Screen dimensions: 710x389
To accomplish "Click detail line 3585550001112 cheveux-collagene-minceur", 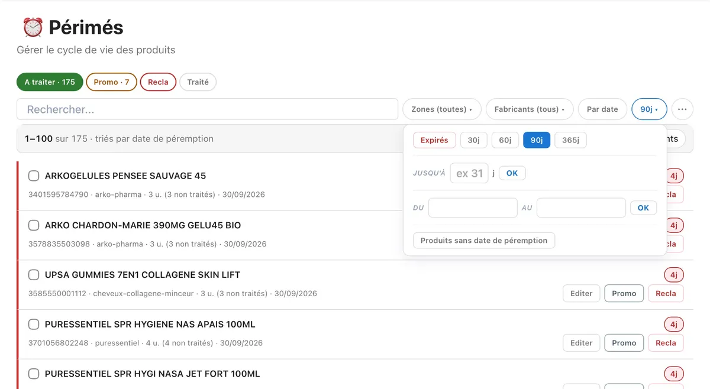I will 173,293.
